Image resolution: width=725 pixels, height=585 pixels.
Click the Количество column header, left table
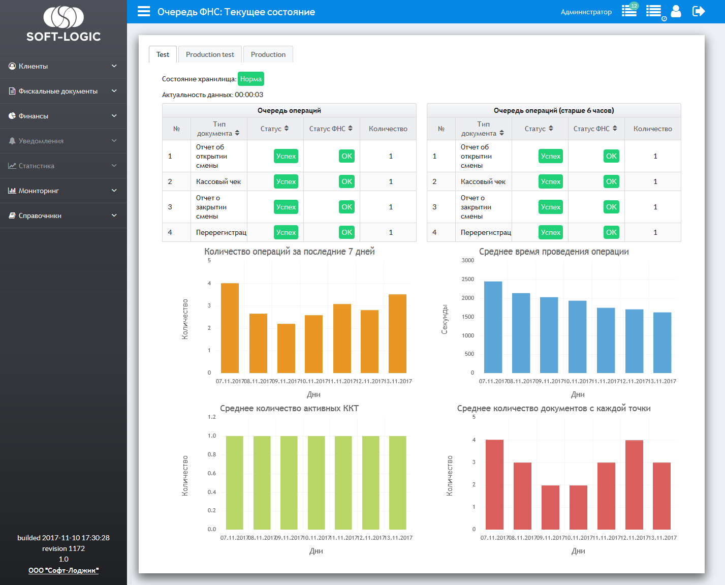388,129
